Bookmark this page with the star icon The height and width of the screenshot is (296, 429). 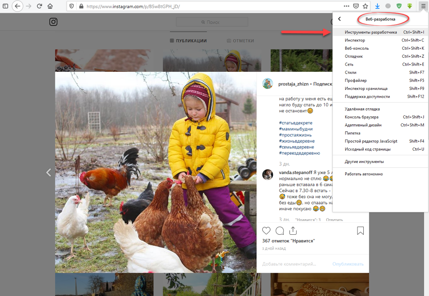[365, 6]
